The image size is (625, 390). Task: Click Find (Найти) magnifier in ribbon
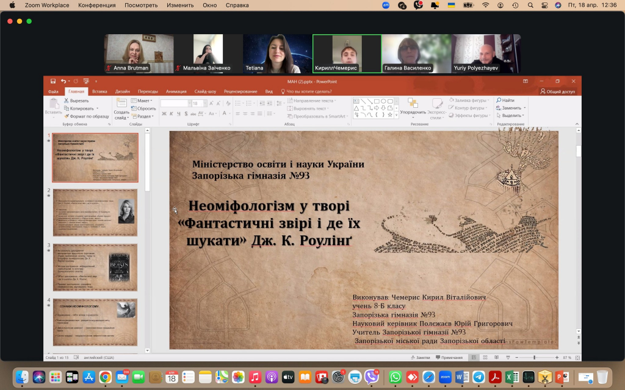tap(505, 101)
